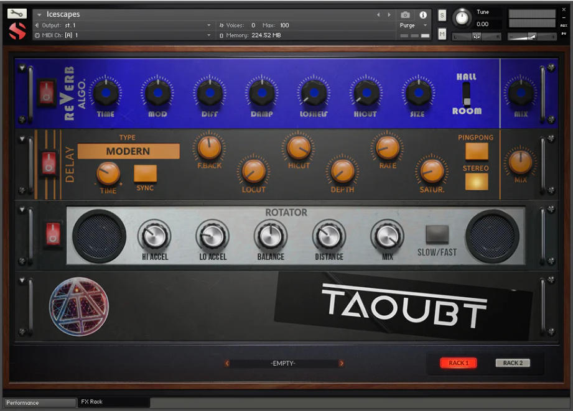Open the instrument info icon
The image size is (573, 411).
[423, 14]
